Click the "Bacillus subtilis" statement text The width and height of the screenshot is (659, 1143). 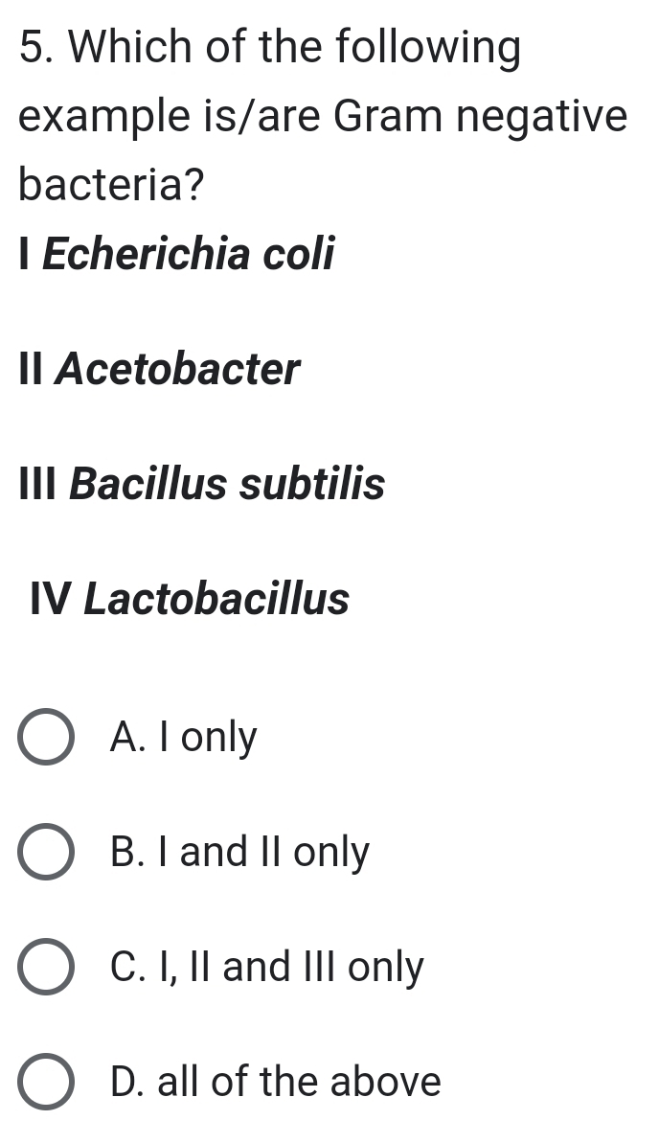pos(228,485)
